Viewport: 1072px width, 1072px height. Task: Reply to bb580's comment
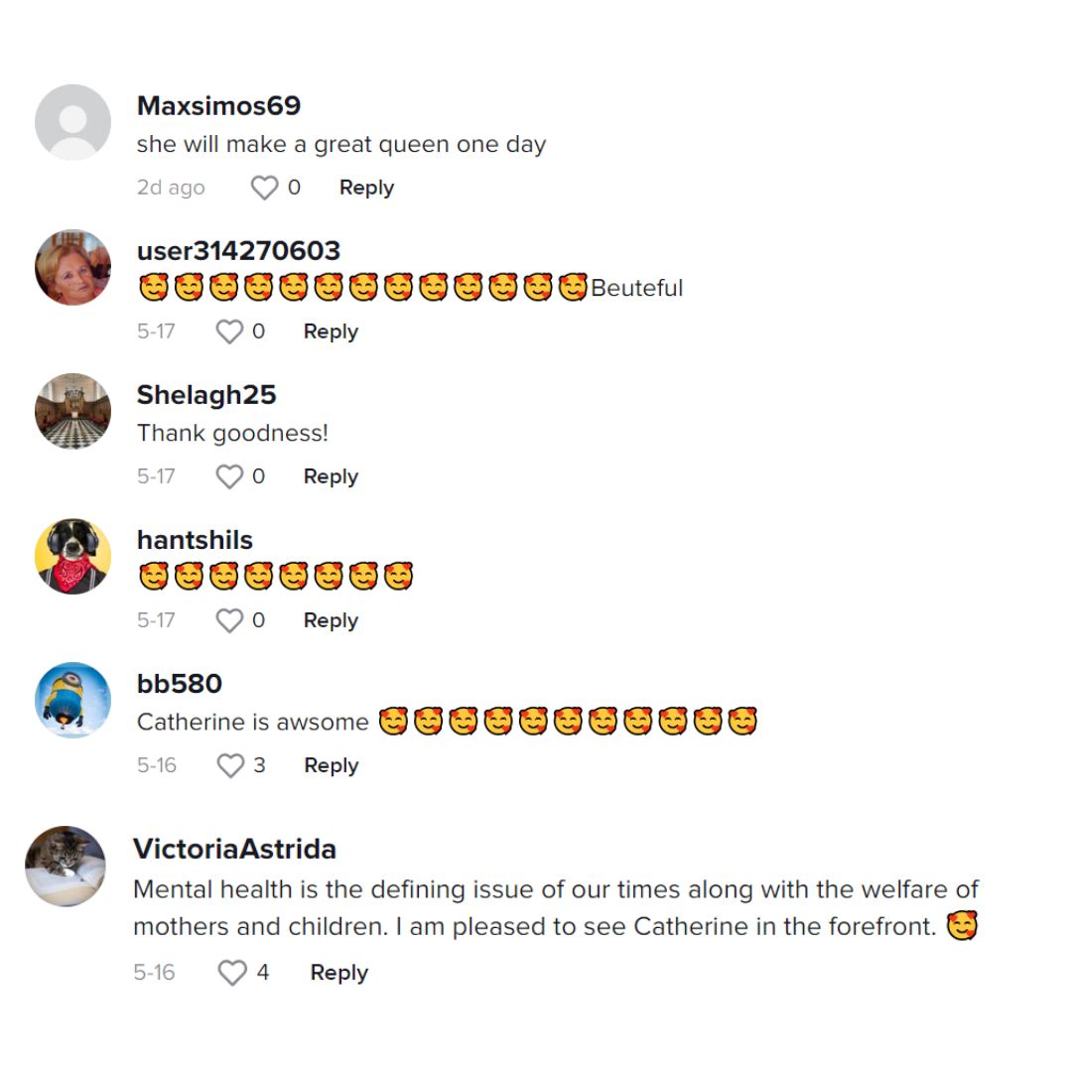coord(331,765)
